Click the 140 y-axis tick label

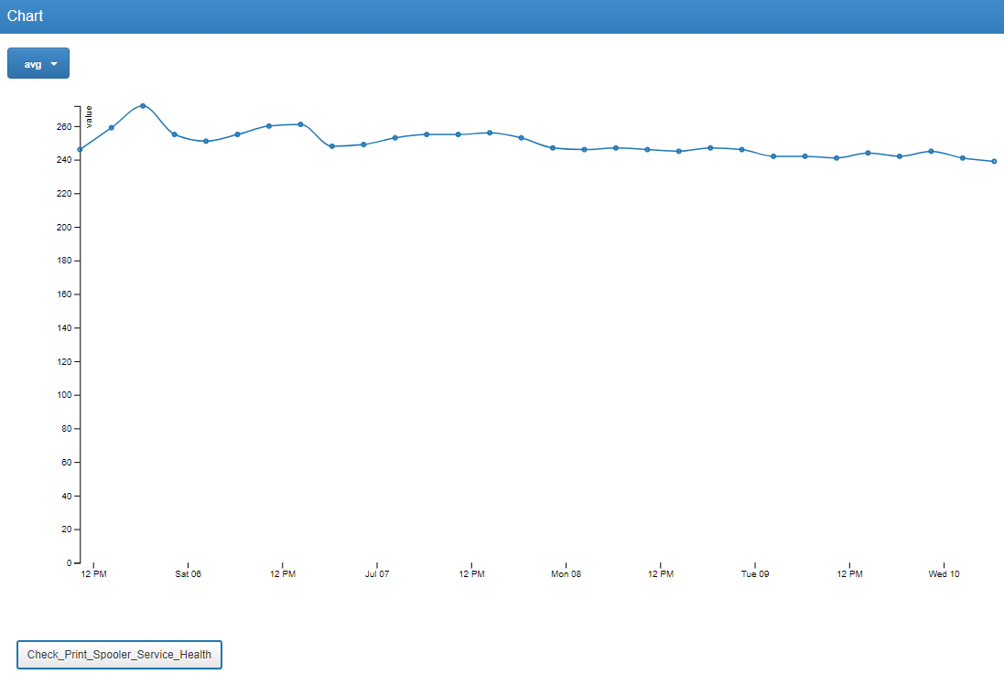[x=64, y=327]
